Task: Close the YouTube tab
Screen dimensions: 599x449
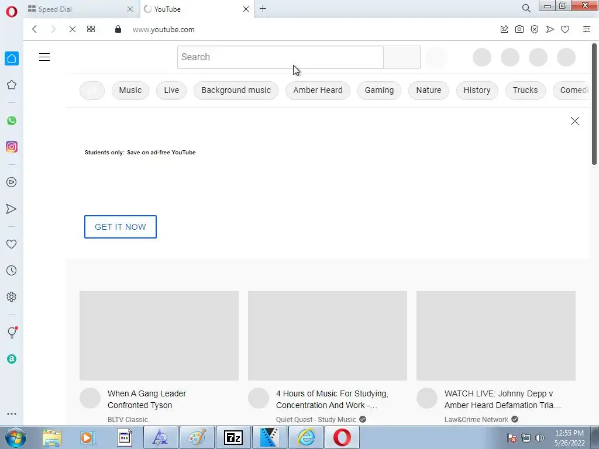Action: point(246,9)
